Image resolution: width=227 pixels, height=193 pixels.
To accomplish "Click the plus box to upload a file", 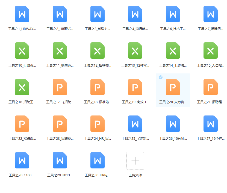I will coord(135,161).
